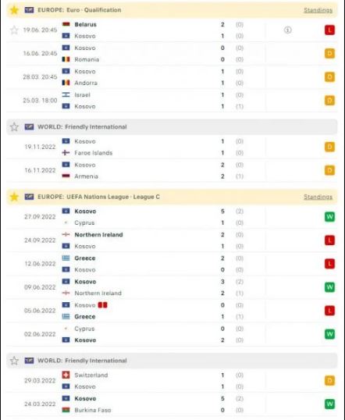
Task: Open UEFA Nations League - League C header
Action: tap(98, 197)
